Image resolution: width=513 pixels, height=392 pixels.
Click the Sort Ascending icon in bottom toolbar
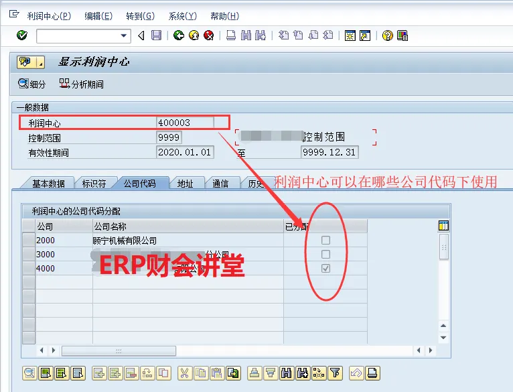pyautogui.click(x=254, y=373)
